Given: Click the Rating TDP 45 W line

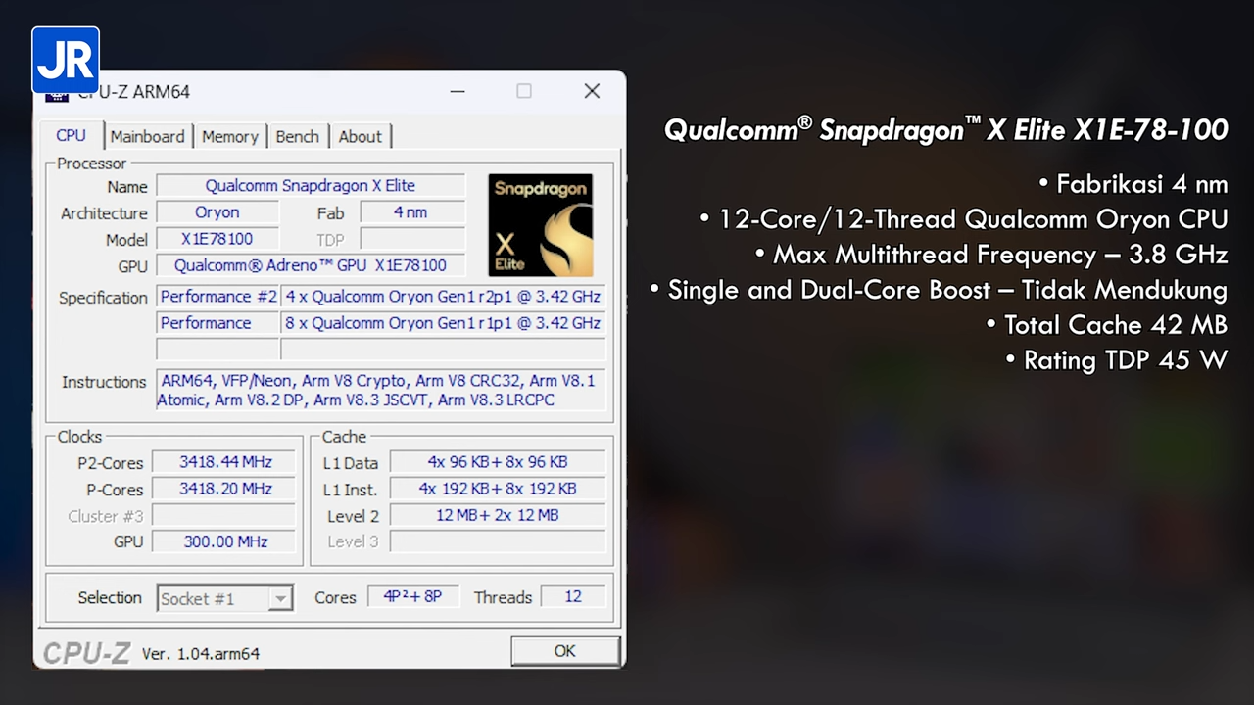Looking at the screenshot, I should (x=1117, y=360).
